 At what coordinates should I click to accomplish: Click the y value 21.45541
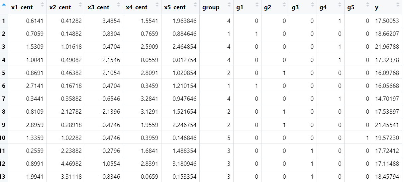[387, 125]
